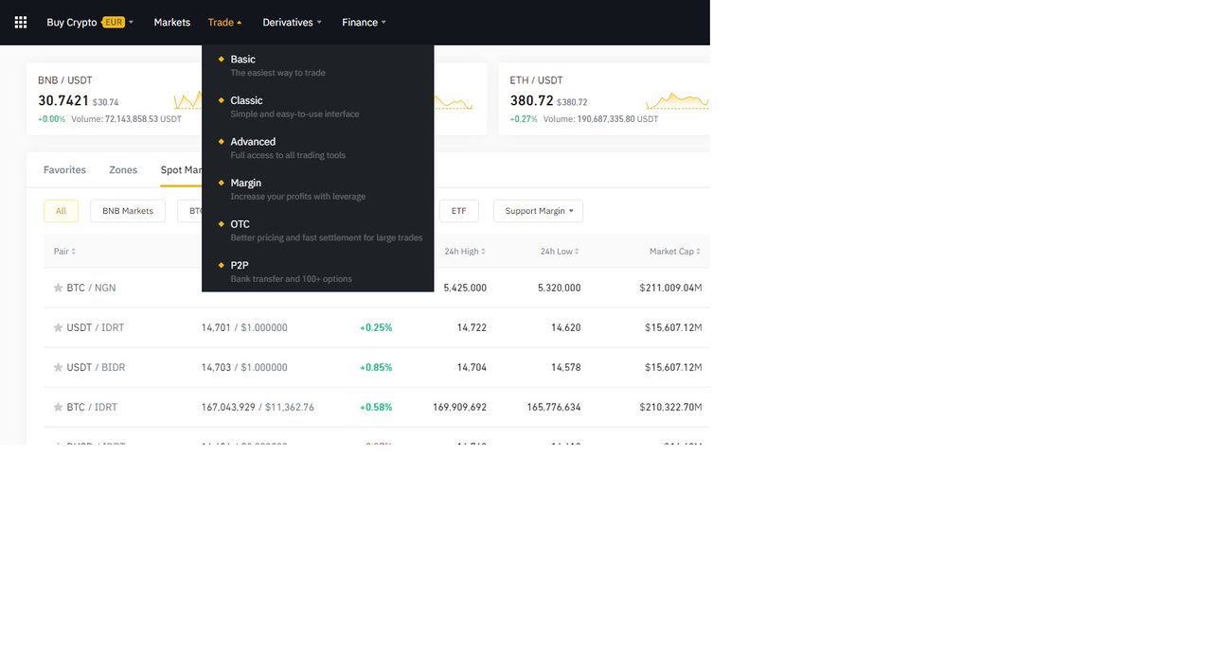The height and width of the screenshot is (647, 1212).
Task: Open the USDT / IDRT pair
Action: (x=96, y=327)
